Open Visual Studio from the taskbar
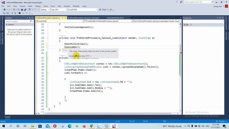Viewport: 229px width, 129px height. (114, 126)
